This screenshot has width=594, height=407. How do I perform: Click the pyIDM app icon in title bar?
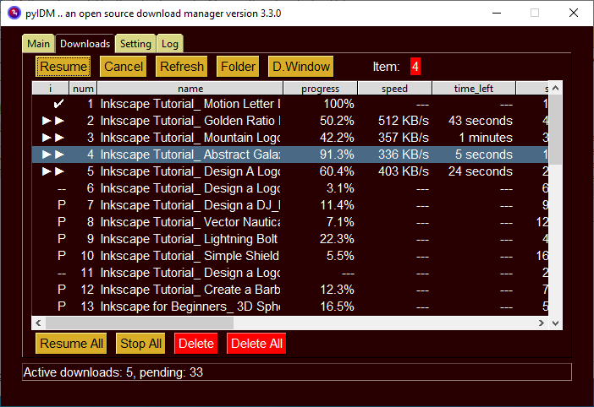pyautogui.click(x=14, y=14)
